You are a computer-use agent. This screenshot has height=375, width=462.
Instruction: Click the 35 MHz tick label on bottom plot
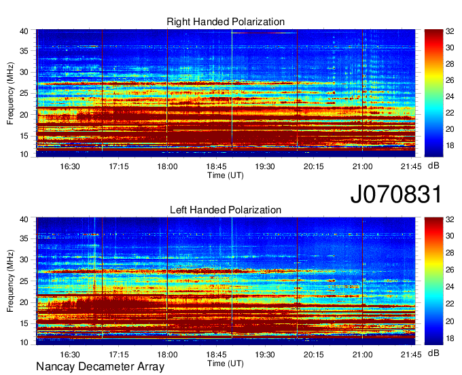24,238
